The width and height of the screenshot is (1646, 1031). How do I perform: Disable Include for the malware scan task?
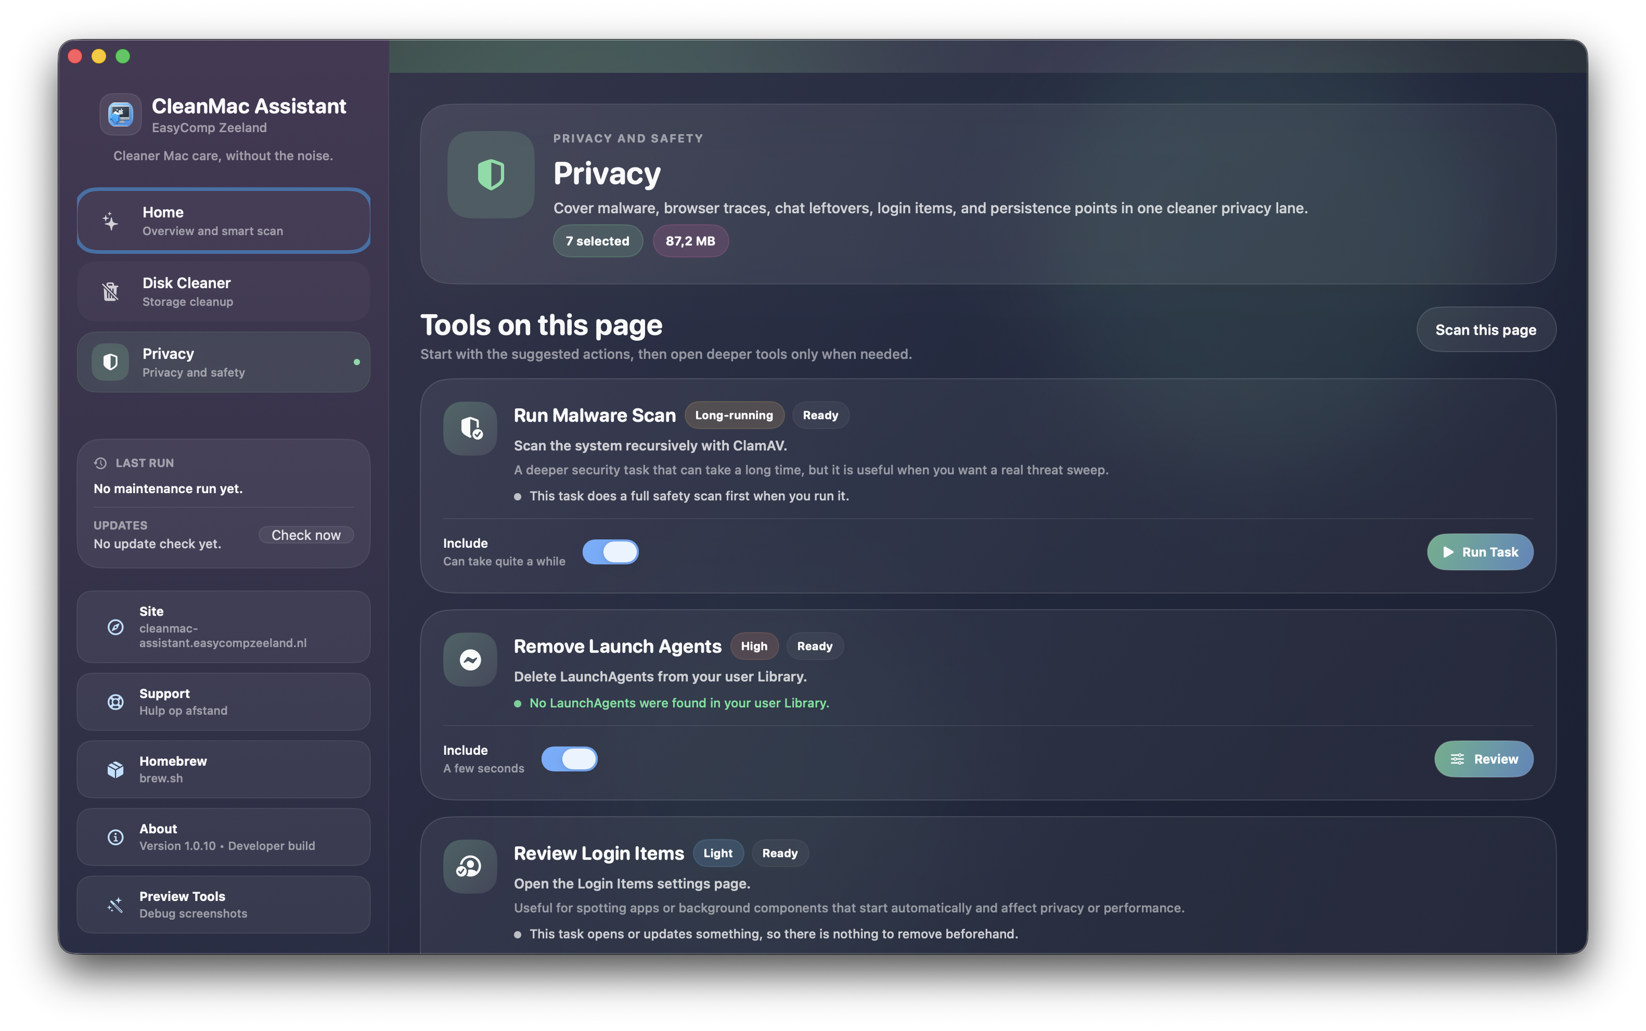click(610, 551)
